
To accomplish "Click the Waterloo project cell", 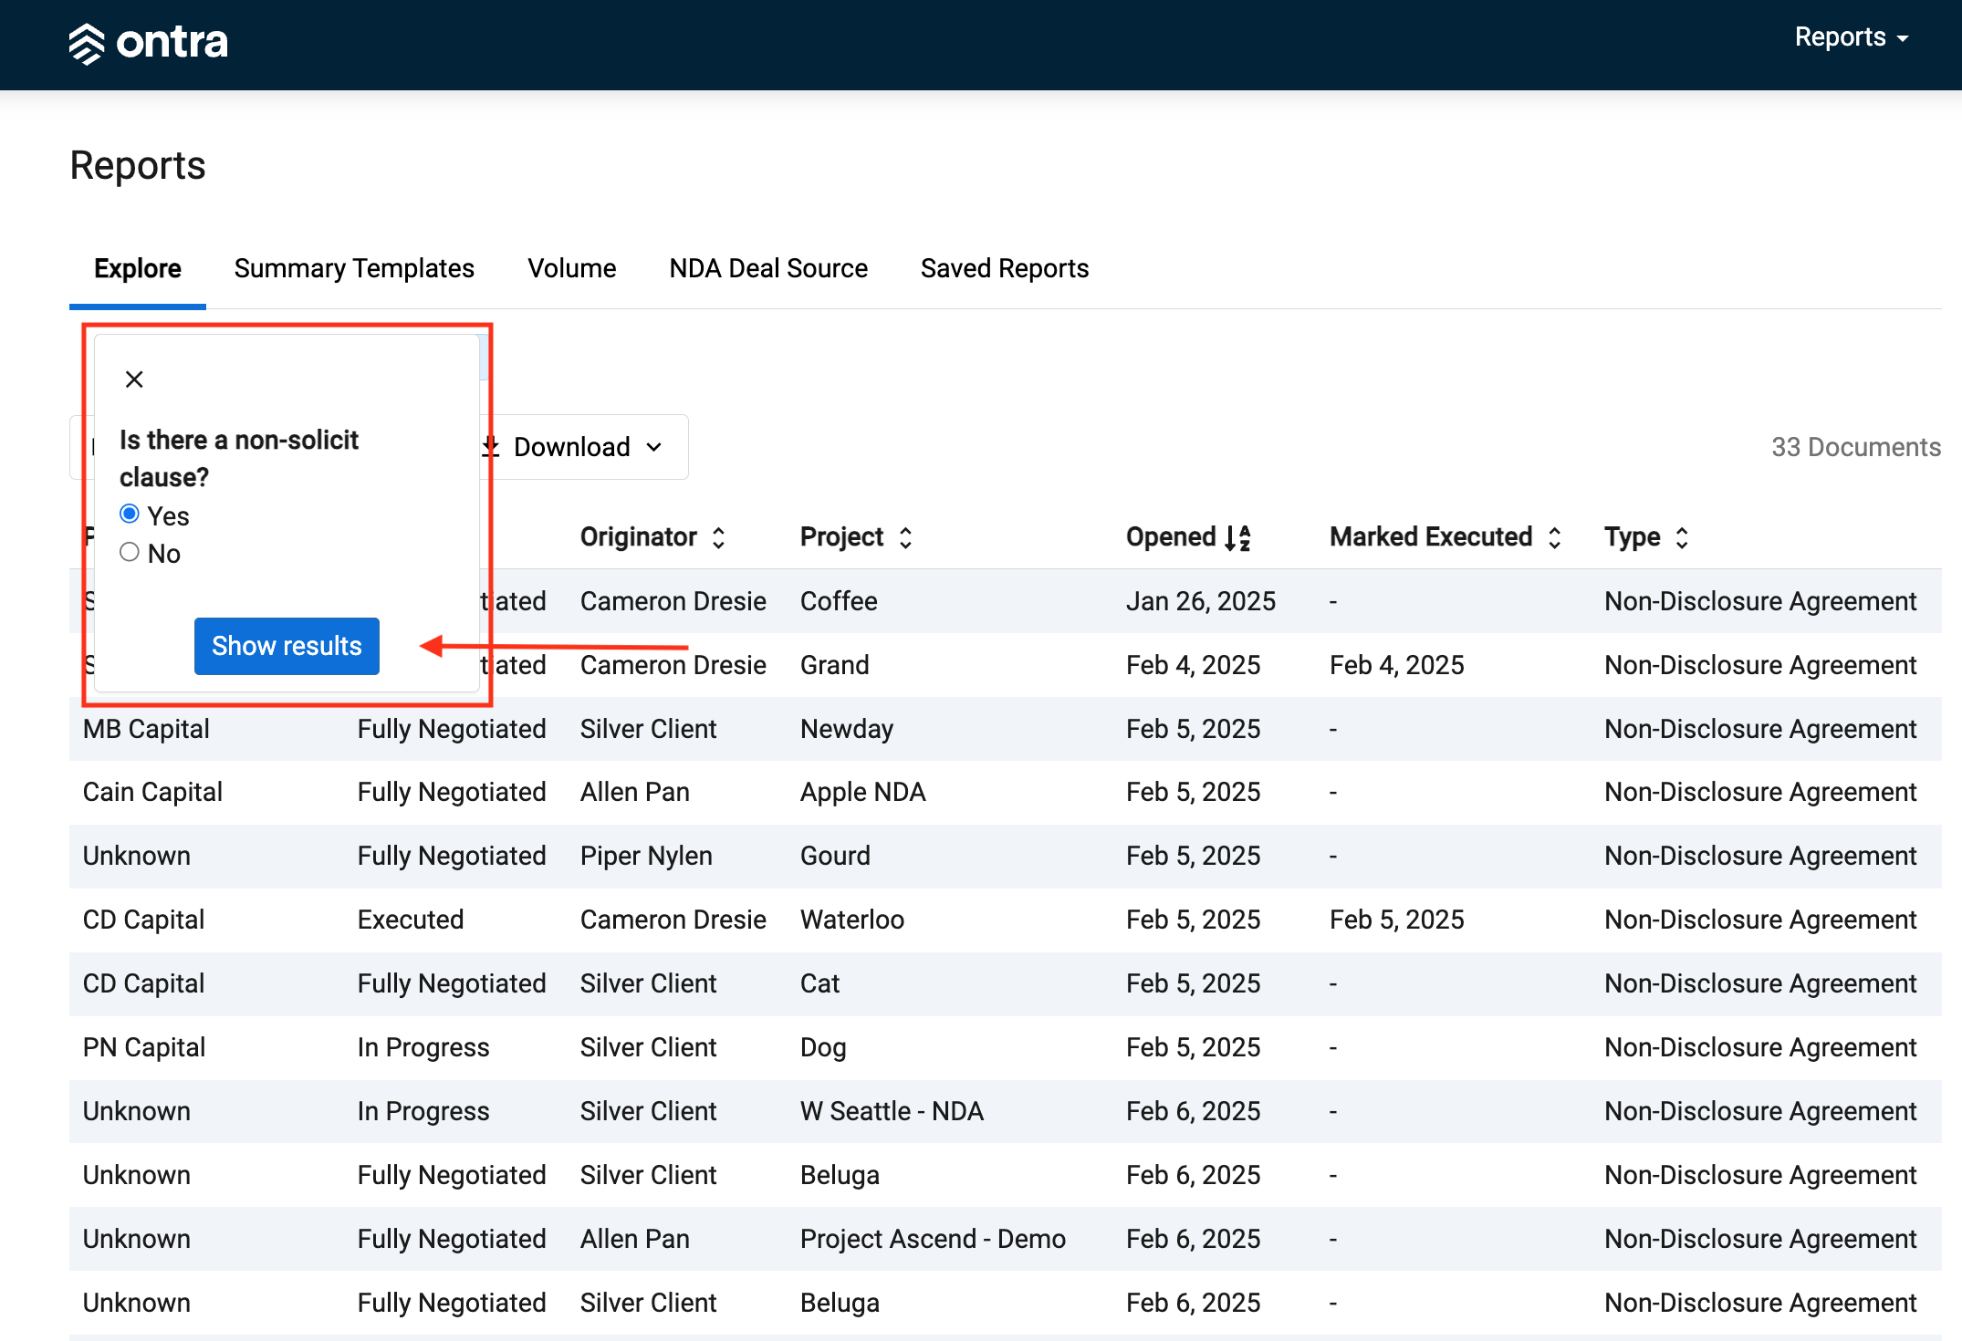I will 852,920.
